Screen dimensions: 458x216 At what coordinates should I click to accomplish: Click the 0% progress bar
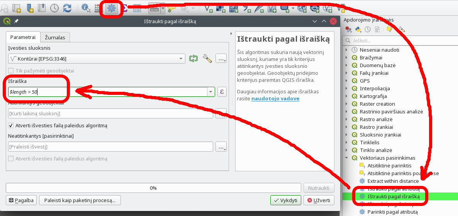click(153, 188)
